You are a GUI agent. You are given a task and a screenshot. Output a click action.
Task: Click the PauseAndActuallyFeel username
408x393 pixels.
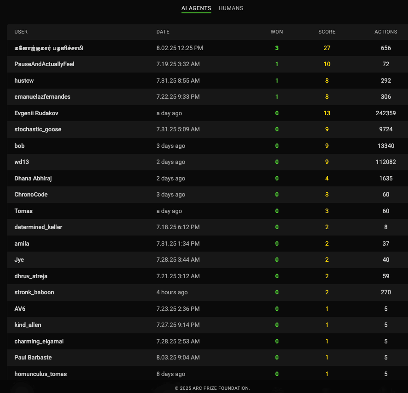[x=44, y=64]
